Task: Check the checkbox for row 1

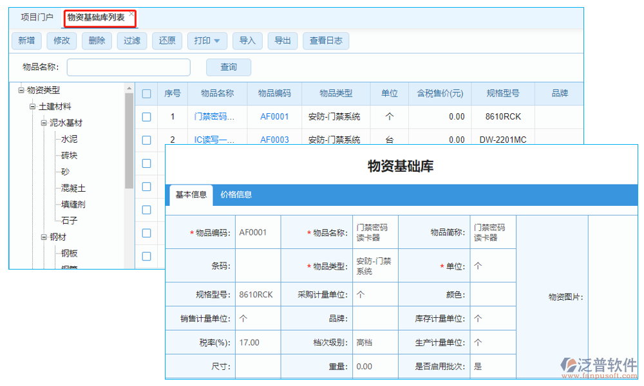Action: click(146, 116)
